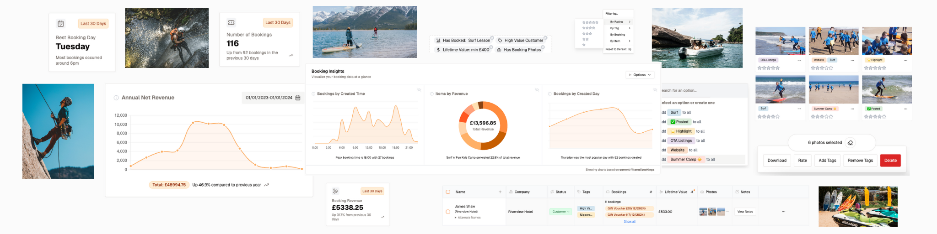Tick the James Shaw row checkbox
This screenshot has height=234, width=937.
pos(448,212)
